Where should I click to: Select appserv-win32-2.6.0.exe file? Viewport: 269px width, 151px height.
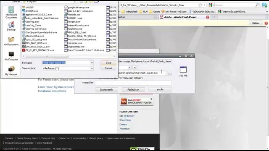37,15
